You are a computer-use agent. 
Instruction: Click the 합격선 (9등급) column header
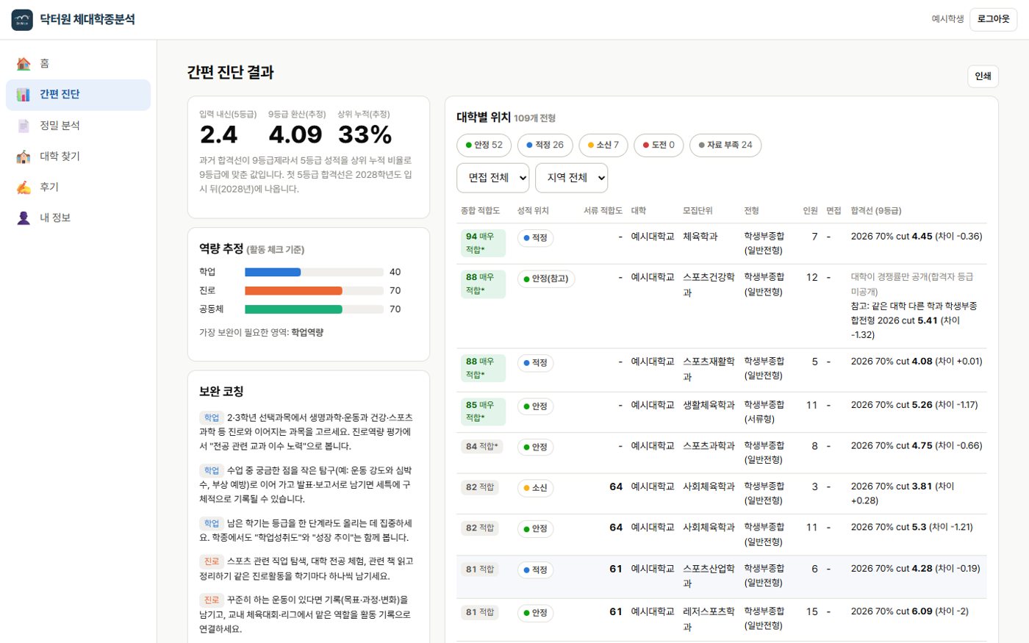pyautogui.click(x=876, y=211)
